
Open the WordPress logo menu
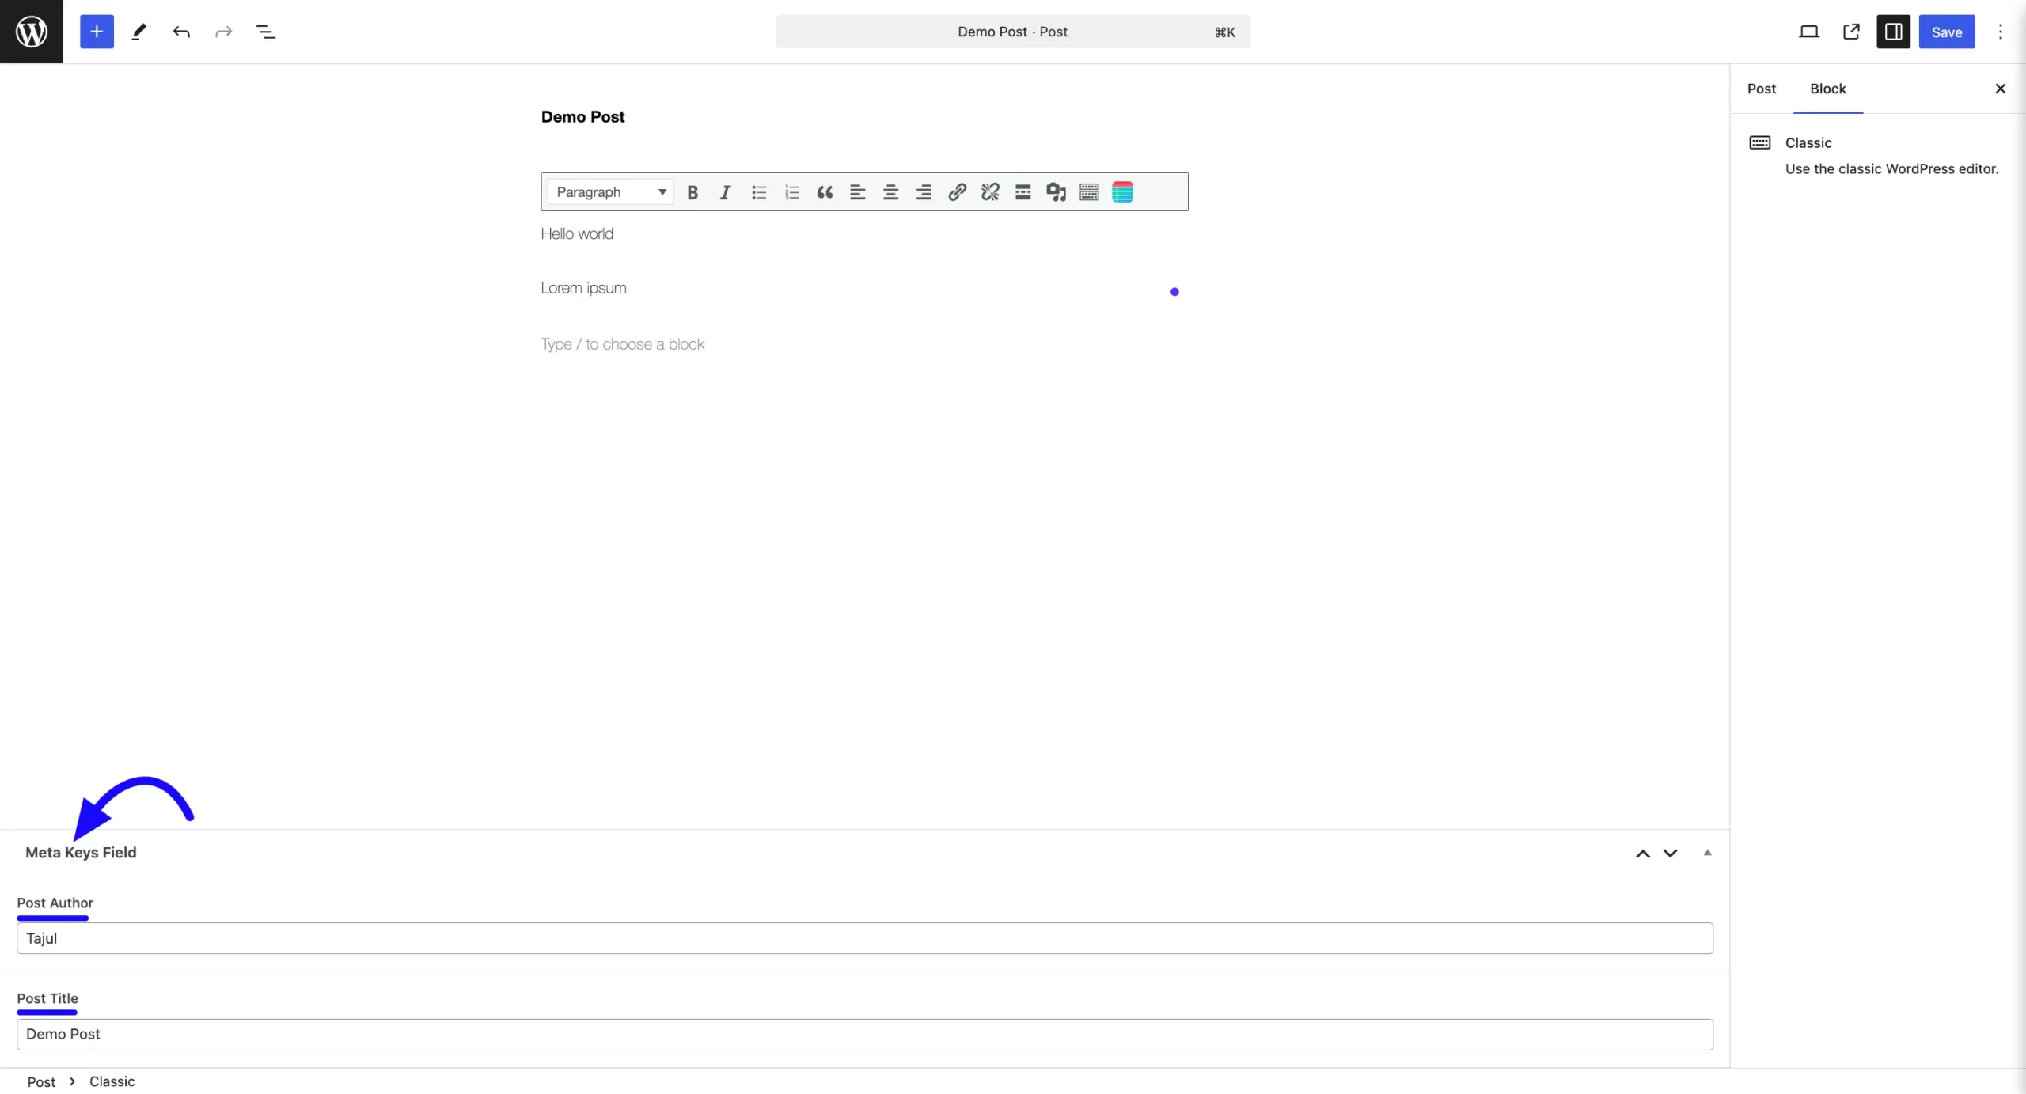point(32,32)
